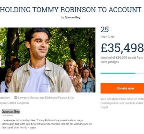
Task: Click the 2021 pledges text
Action: point(110,62)
